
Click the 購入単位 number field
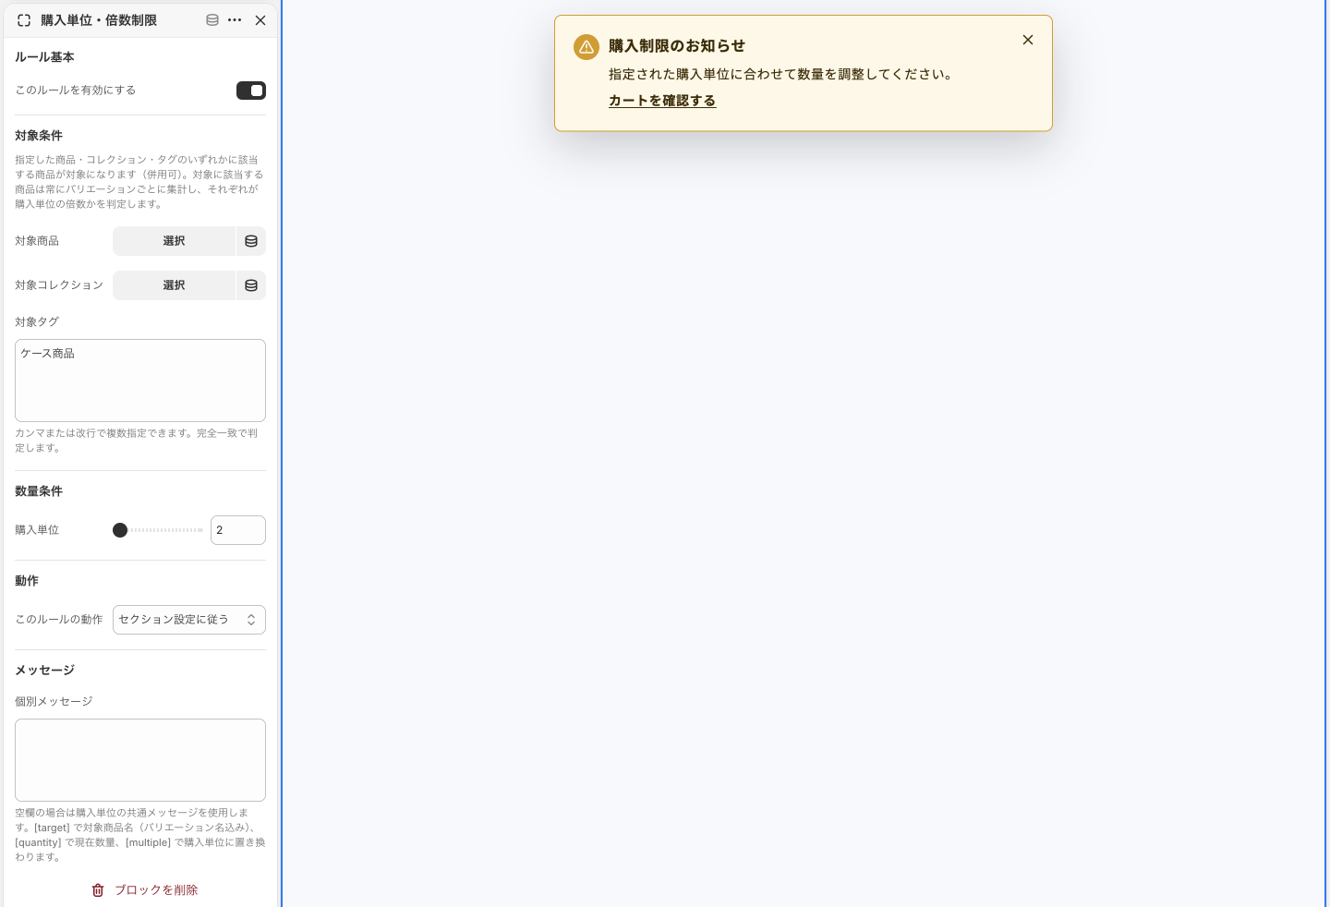click(x=238, y=530)
